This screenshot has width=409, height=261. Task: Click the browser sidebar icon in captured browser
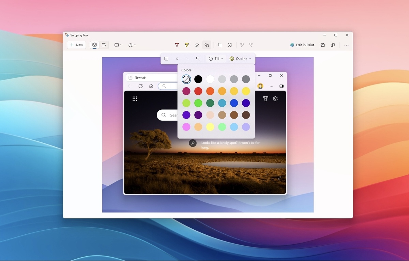pos(282,86)
